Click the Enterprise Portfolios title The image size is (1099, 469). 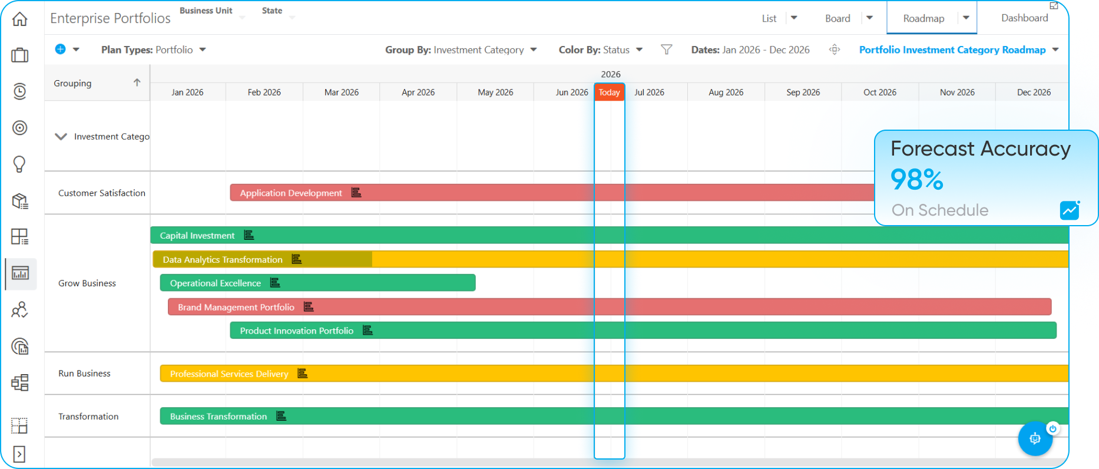point(110,18)
